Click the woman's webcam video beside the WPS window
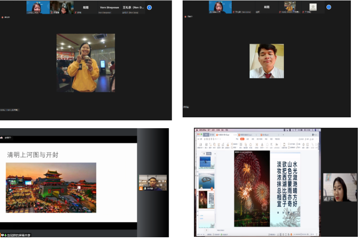 click(x=340, y=187)
